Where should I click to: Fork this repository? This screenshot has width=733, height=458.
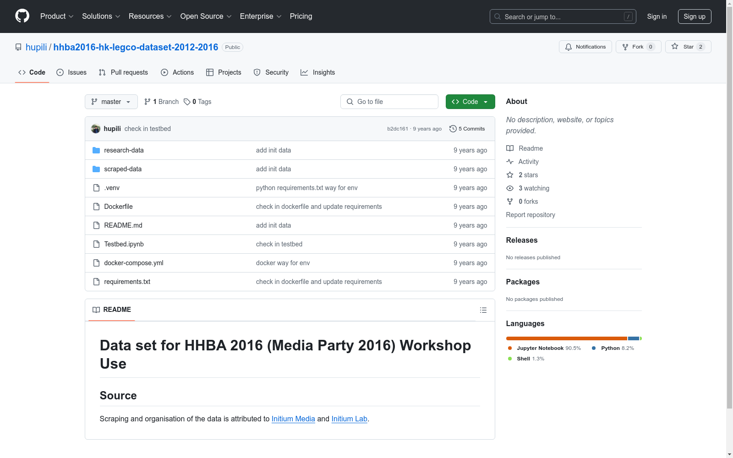(x=639, y=47)
